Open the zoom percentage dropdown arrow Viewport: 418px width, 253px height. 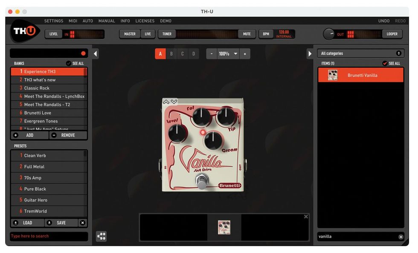click(235, 54)
